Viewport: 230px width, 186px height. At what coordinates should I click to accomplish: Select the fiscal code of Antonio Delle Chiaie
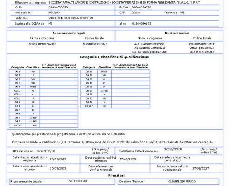(x=202, y=52)
